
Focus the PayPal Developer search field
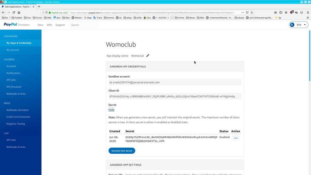[84, 25]
